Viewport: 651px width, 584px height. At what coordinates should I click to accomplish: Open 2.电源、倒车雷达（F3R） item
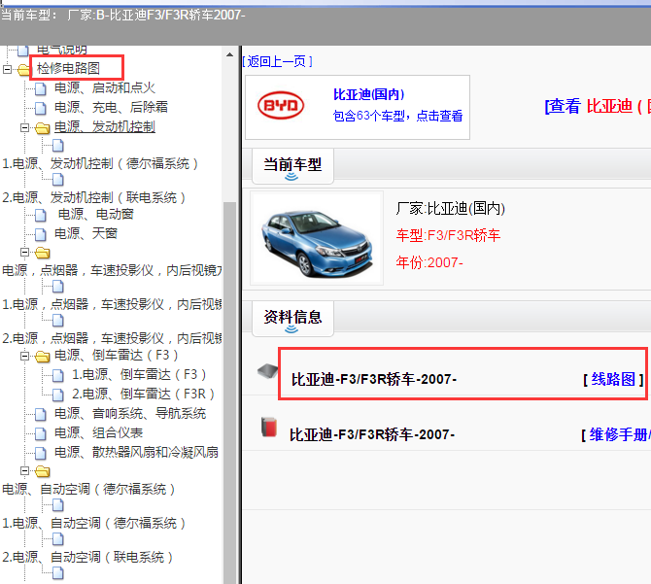pos(144,394)
